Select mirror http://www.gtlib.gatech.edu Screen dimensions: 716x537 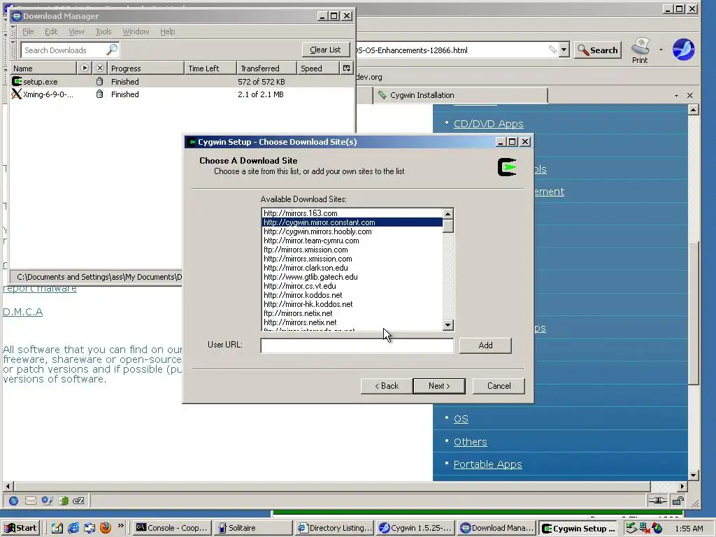[x=352, y=277]
